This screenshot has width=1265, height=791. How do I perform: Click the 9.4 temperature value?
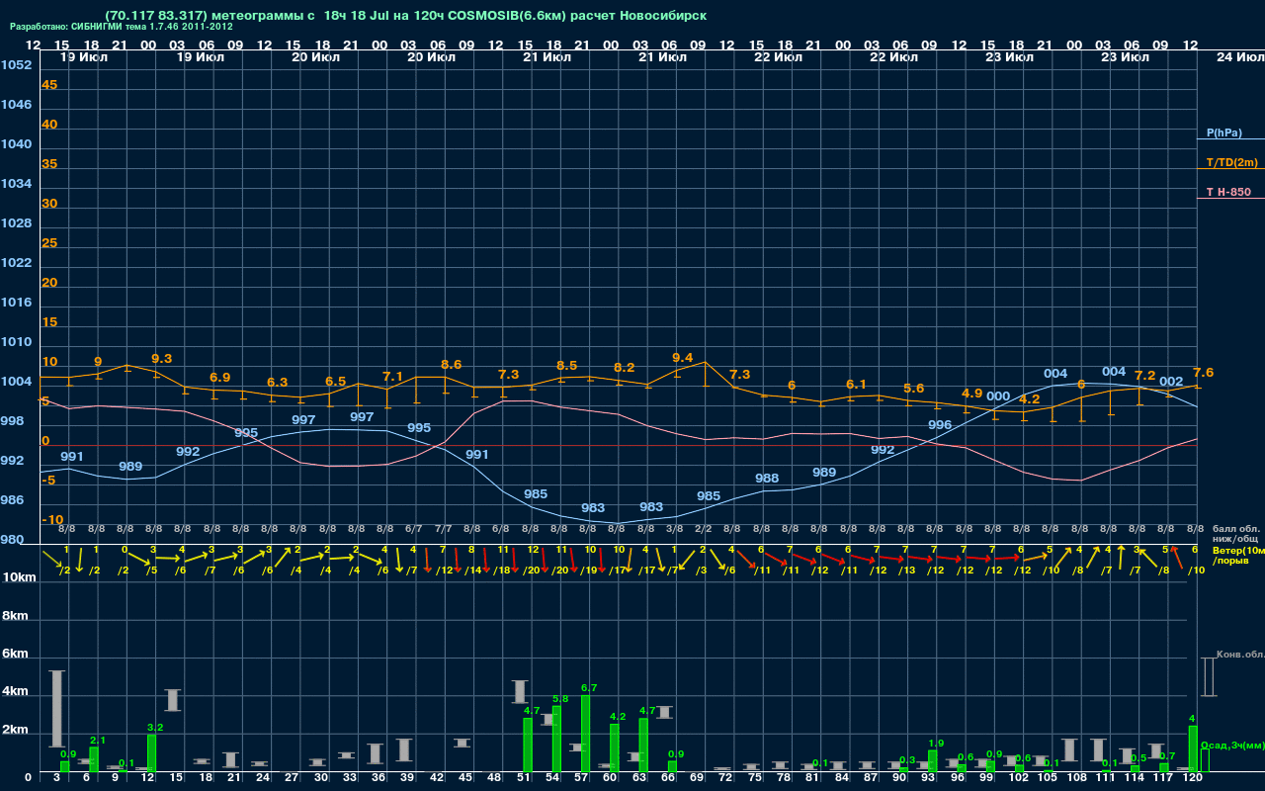(682, 358)
